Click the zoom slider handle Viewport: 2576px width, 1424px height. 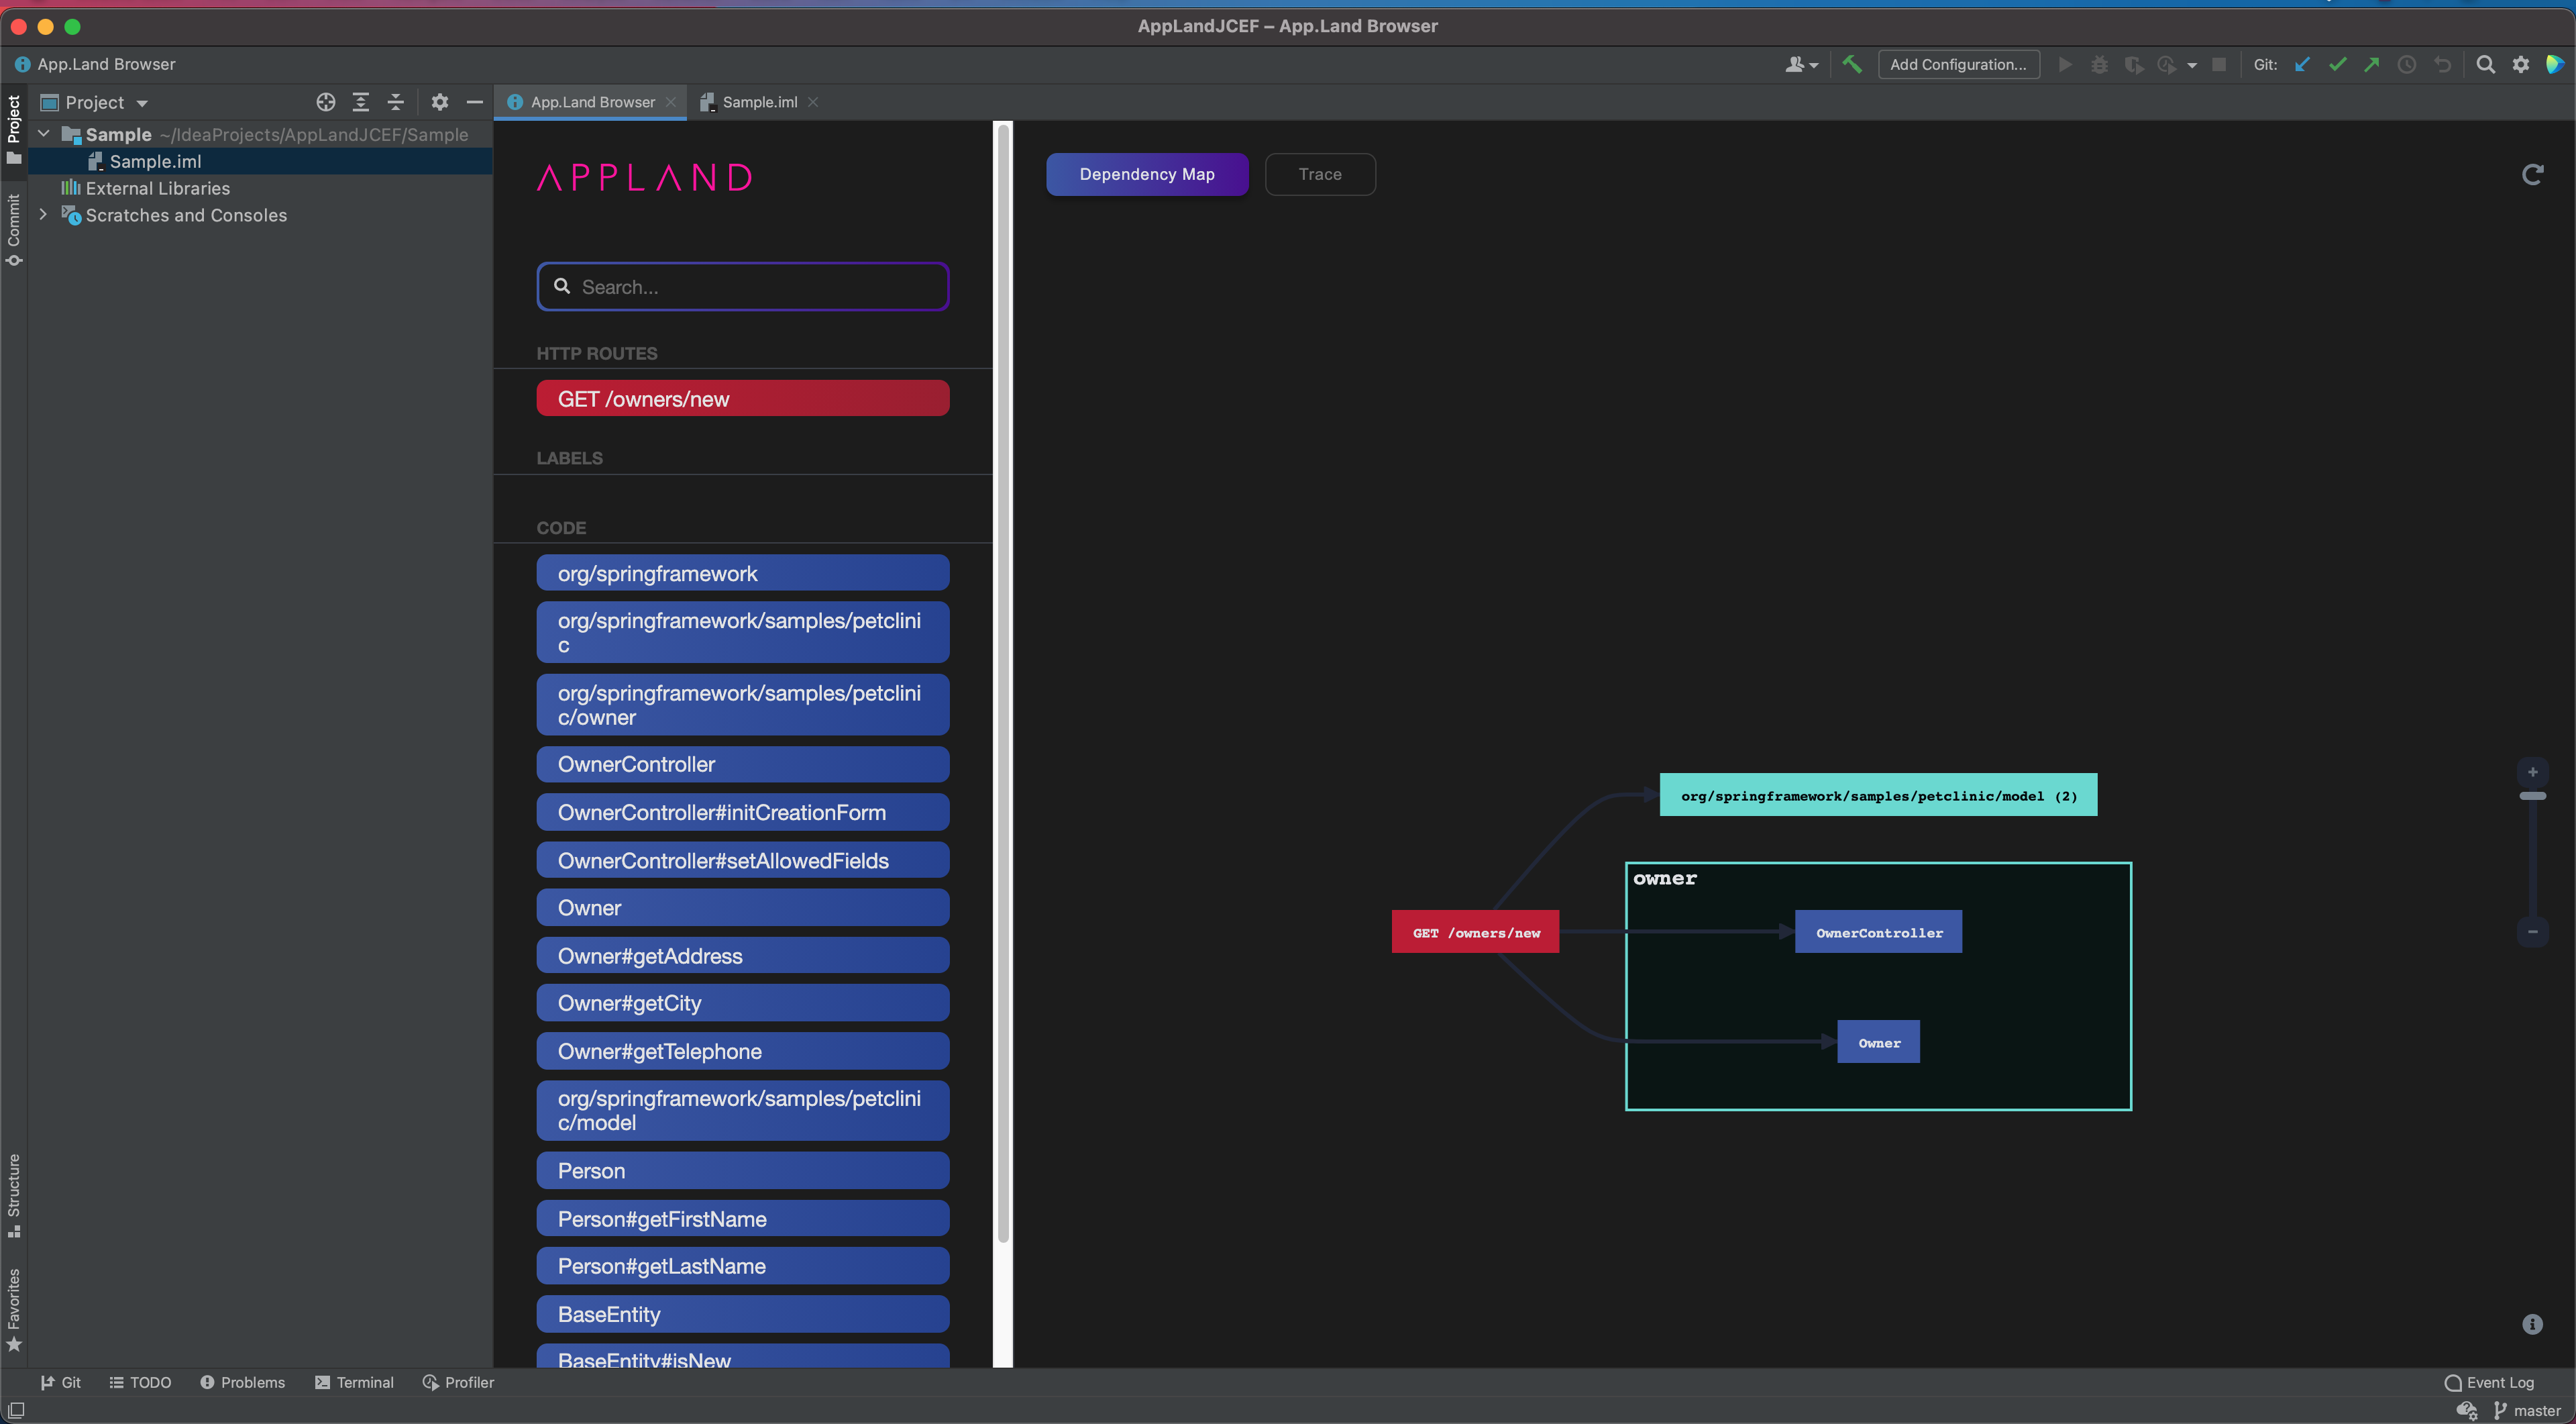(2532, 796)
